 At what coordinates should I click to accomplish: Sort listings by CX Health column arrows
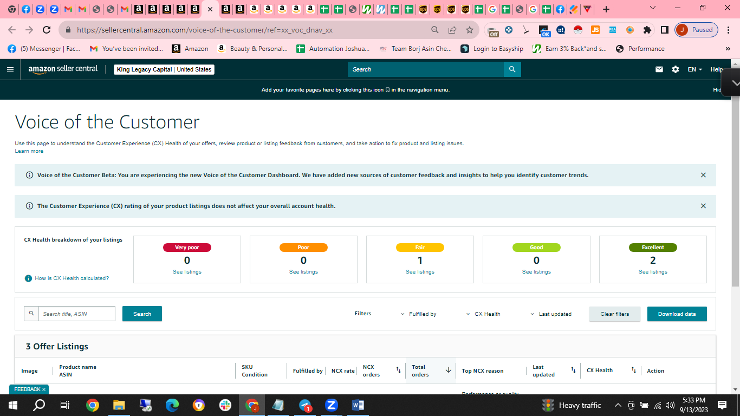pos(633,370)
